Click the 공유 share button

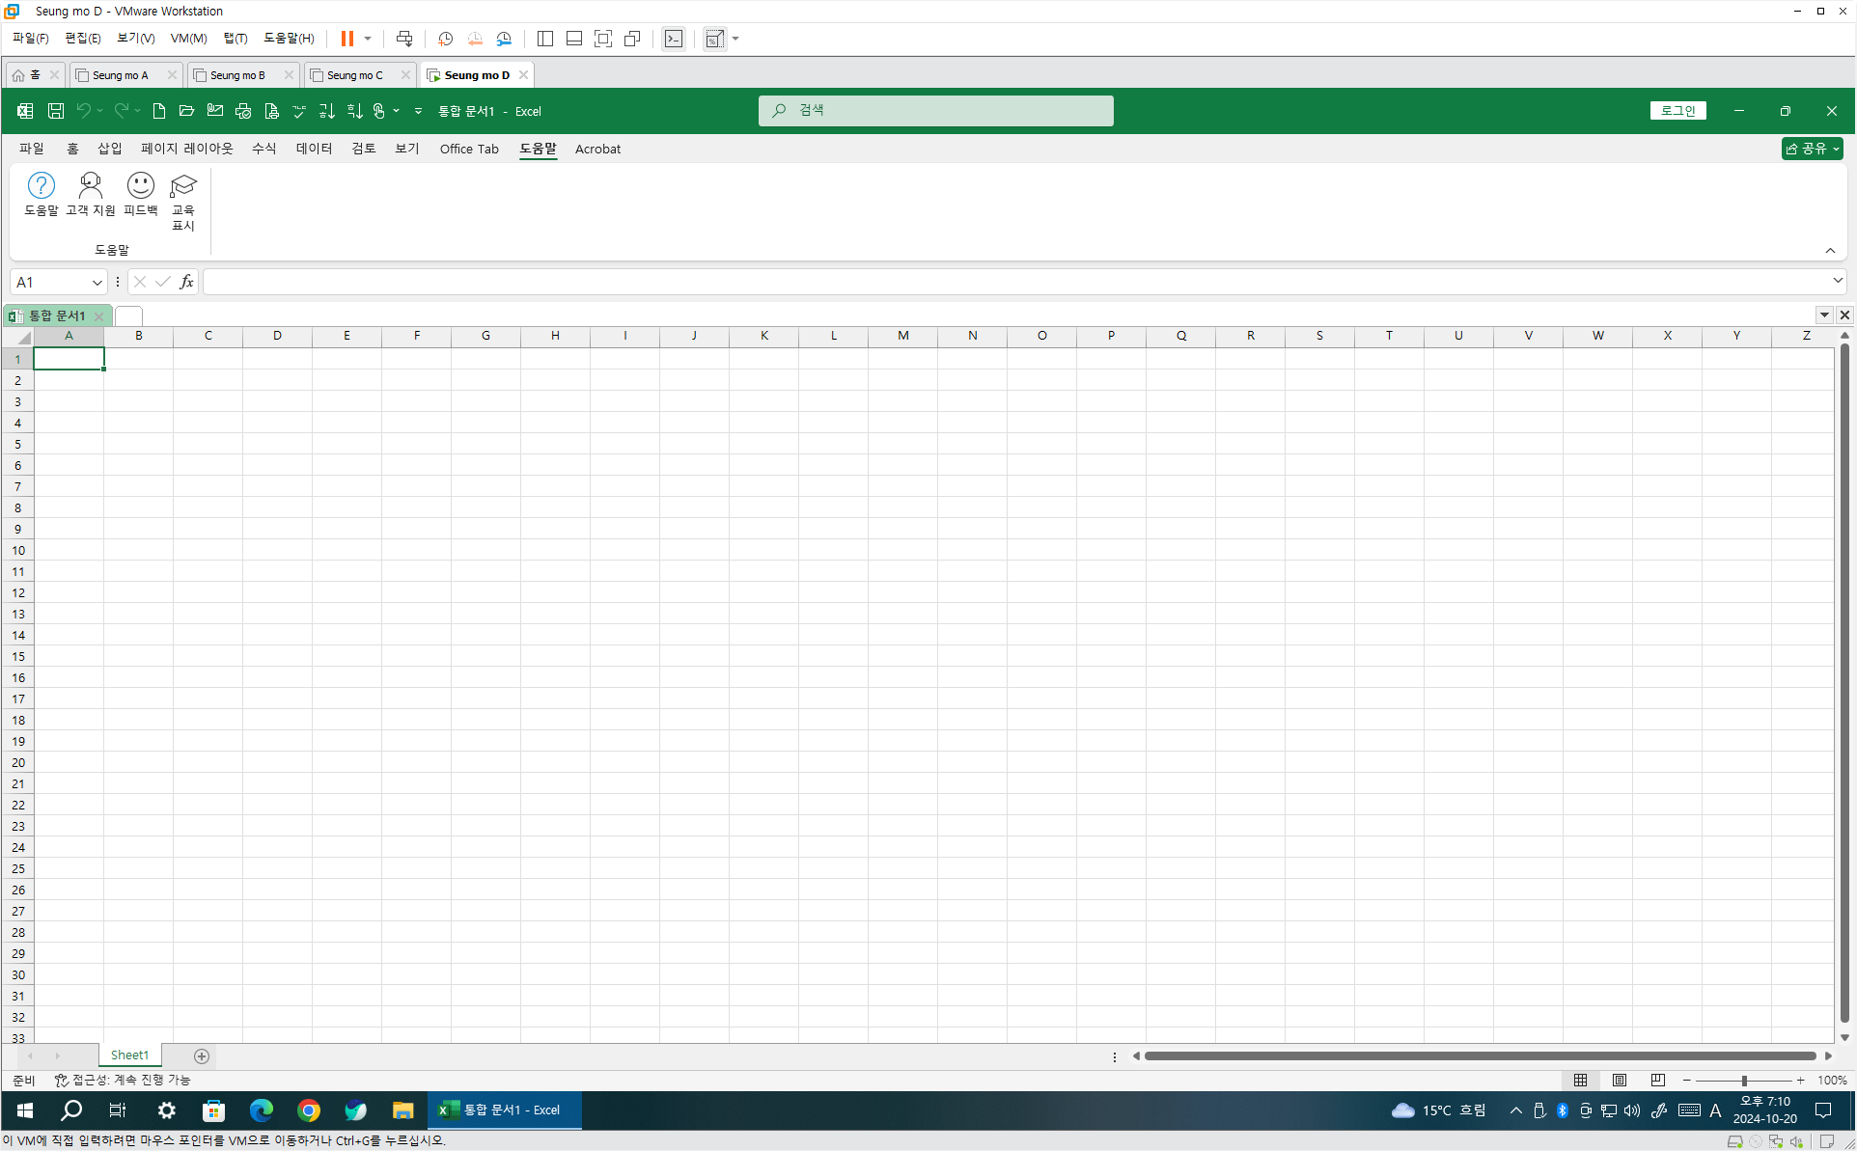coord(1811,149)
